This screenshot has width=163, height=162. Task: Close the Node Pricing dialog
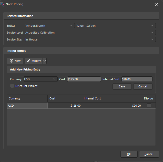157,4
